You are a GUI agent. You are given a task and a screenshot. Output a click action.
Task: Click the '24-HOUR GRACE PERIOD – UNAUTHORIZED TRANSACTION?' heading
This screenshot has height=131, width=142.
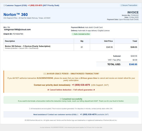point(71,74)
